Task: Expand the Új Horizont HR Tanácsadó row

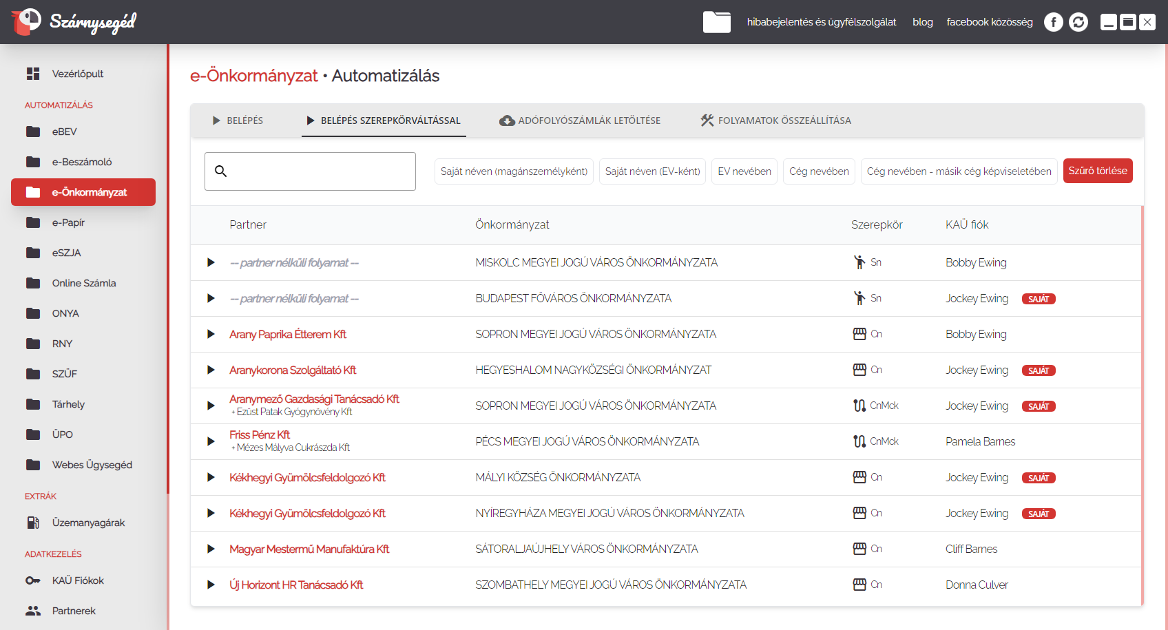Action: (x=211, y=585)
